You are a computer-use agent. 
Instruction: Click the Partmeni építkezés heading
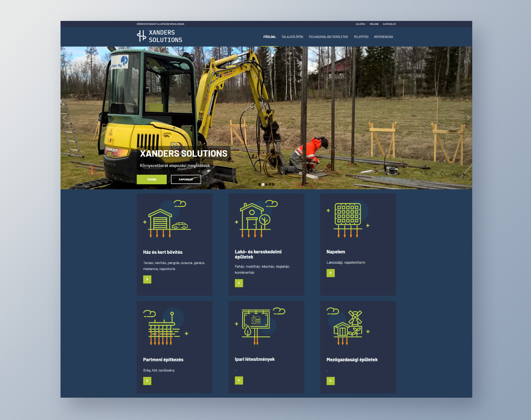click(163, 360)
